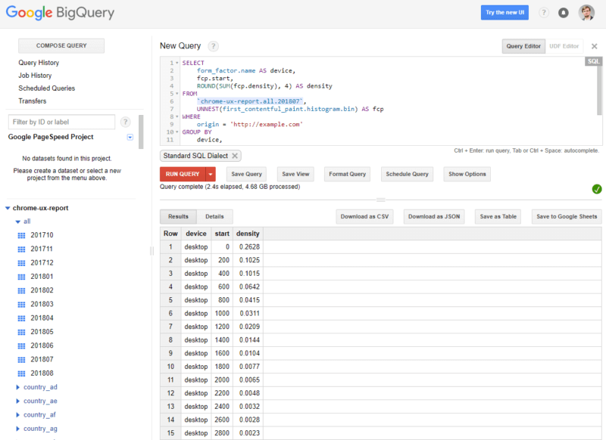Collapse the chrome-ux-report project

[x=8, y=208]
